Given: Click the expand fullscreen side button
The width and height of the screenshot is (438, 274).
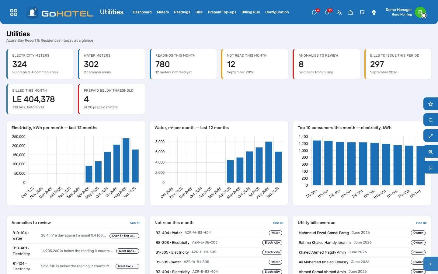Looking at the screenshot, I should 431,136.
